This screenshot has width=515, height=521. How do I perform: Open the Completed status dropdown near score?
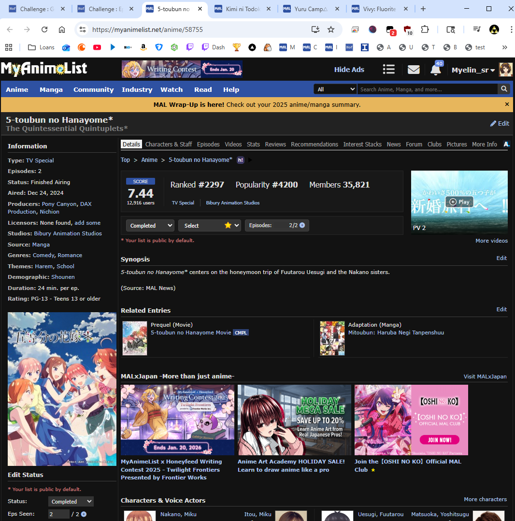[150, 225]
